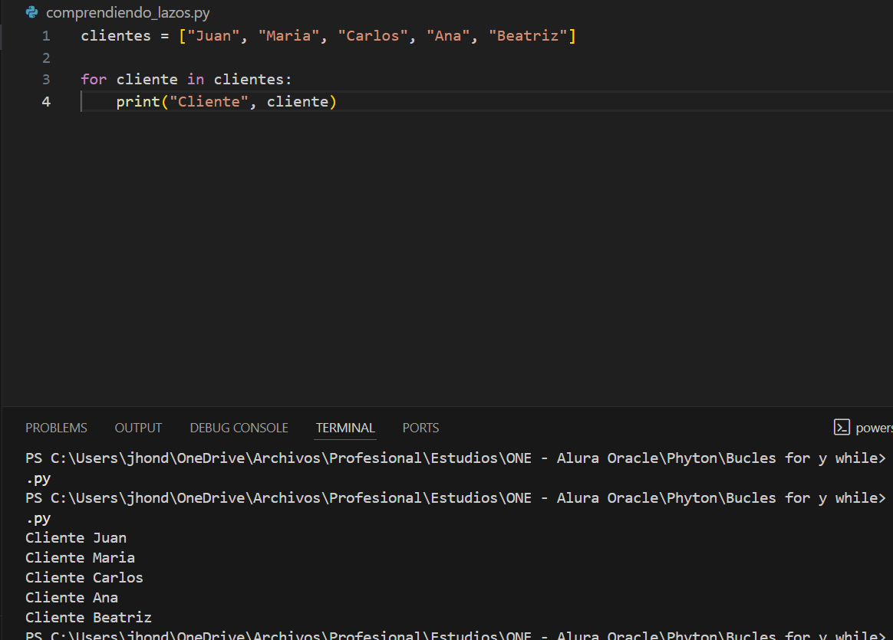
Task: Click terminal output line 'Cliente Juan'
Action: pyautogui.click(x=76, y=538)
